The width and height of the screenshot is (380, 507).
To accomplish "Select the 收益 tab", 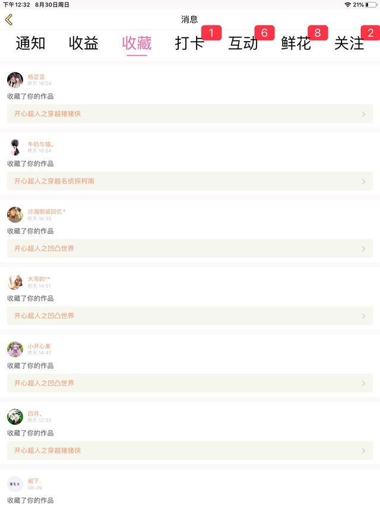I will click(83, 43).
